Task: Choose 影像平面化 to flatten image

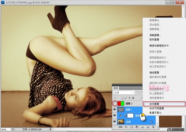Action: coord(155,113)
